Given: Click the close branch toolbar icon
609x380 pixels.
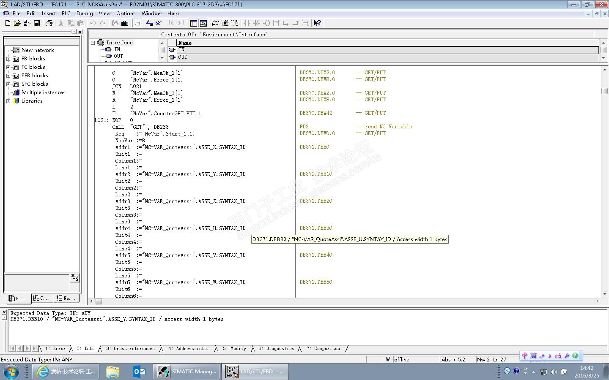Looking at the screenshot, I should pos(296,23).
